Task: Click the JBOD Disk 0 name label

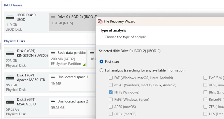Action: pos(26,15)
